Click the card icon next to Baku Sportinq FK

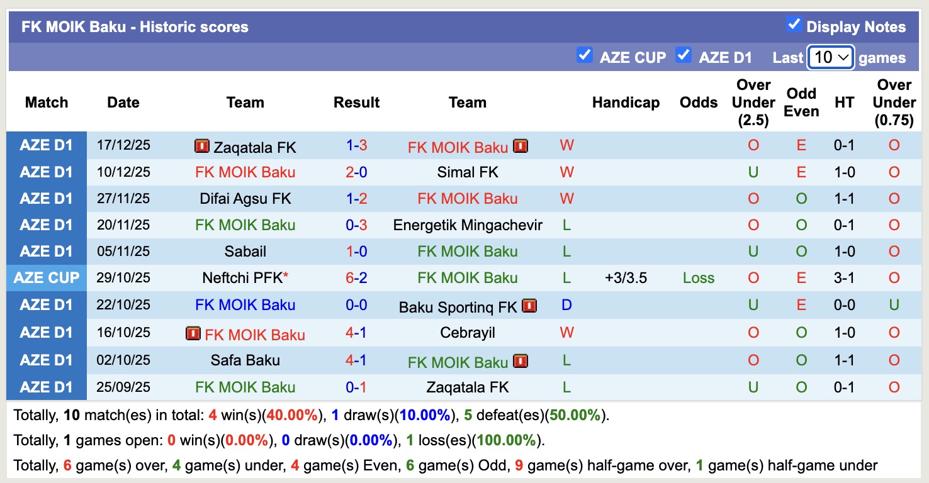tap(529, 306)
